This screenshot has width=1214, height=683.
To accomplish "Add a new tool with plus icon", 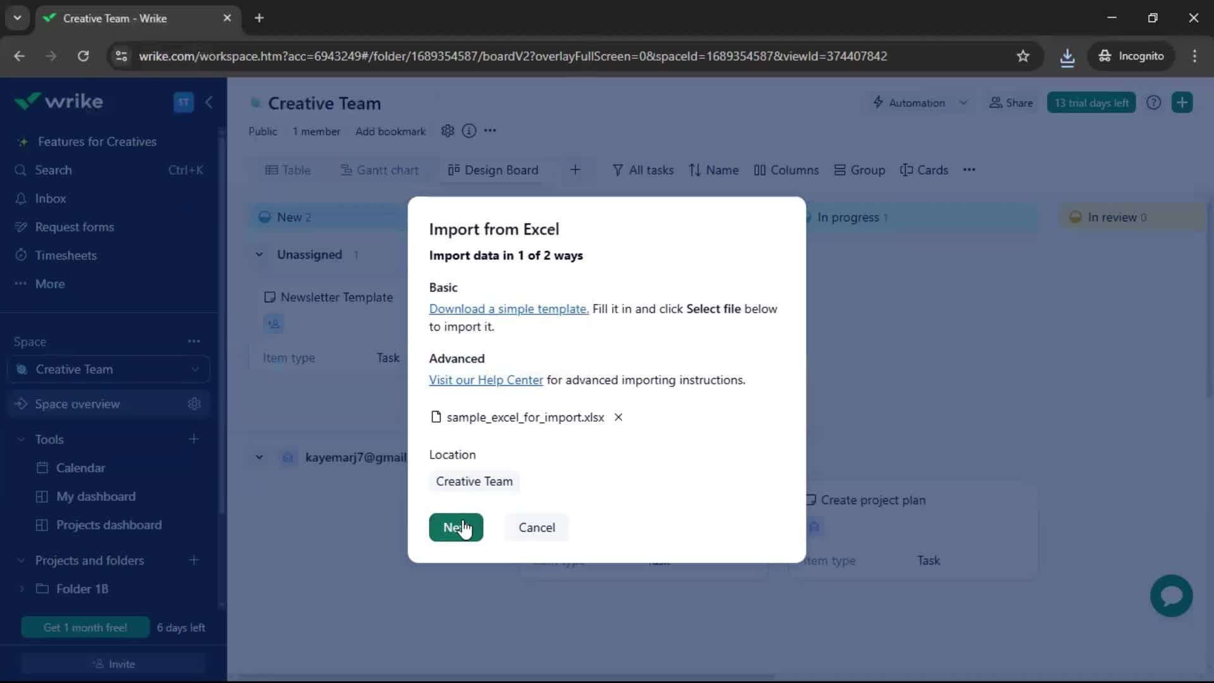I will [x=194, y=440].
